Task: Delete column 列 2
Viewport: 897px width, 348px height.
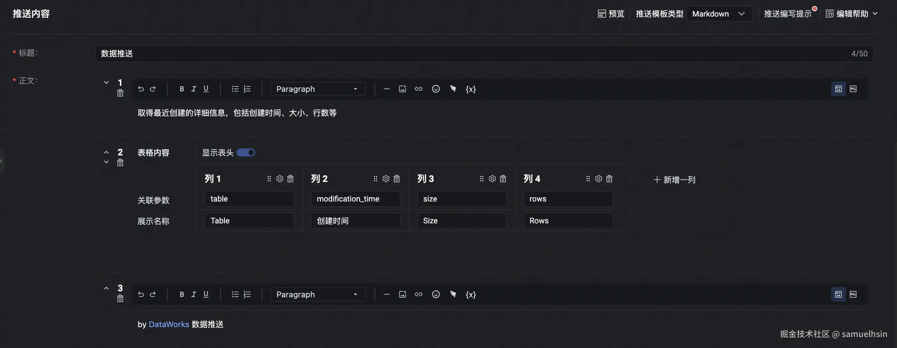Action: [397, 179]
